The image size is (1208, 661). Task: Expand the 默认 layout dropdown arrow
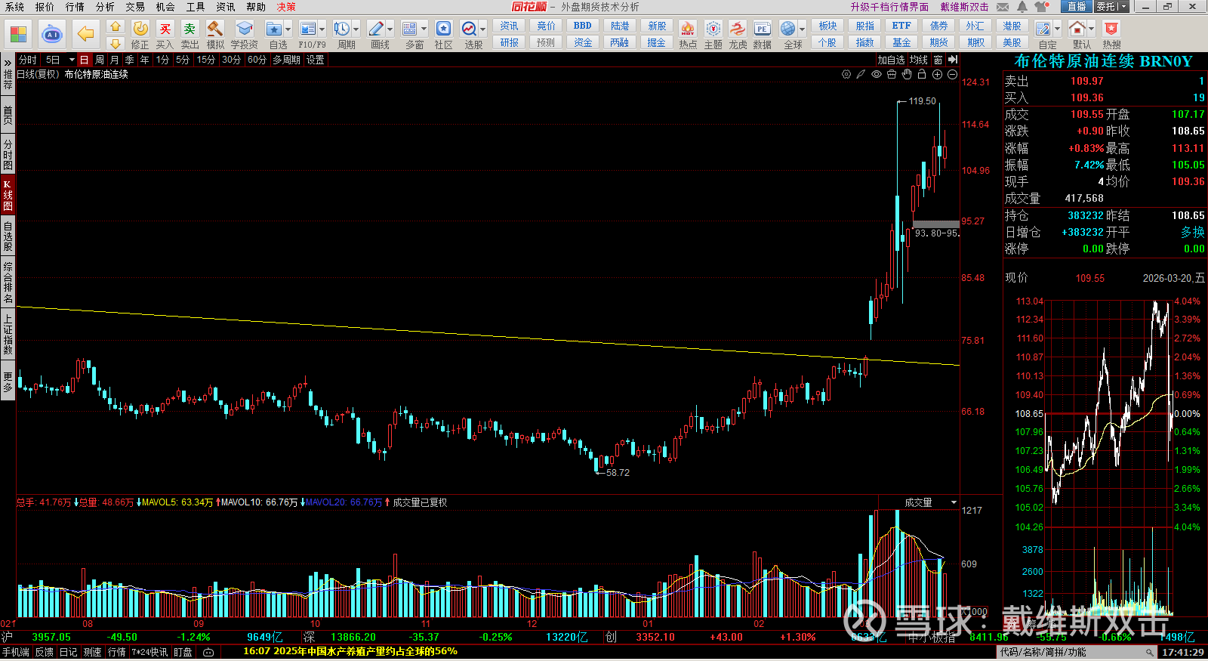coord(1091,29)
